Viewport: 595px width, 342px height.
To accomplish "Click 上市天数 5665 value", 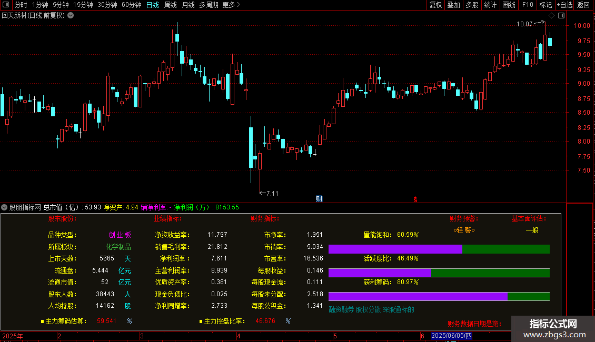I will pyautogui.click(x=107, y=258).
